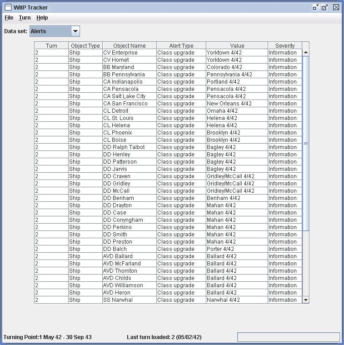Screen dimensions: 344x345
Task: Select the DD Jarvis cell
Action: 130,169
